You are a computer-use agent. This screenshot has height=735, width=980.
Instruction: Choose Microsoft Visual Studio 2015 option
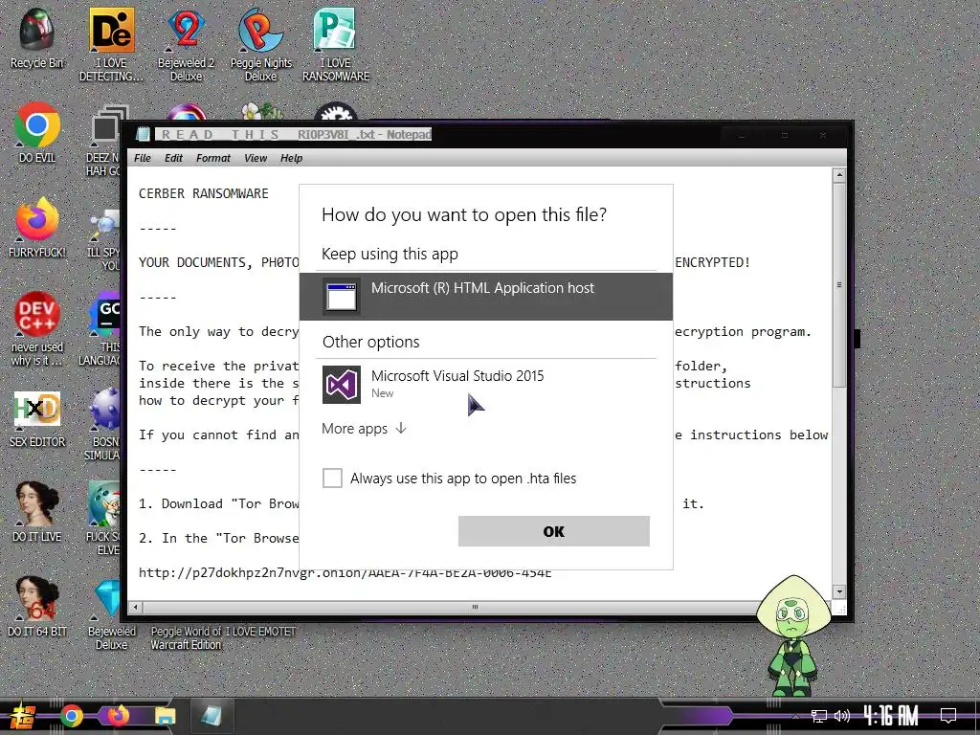coord(486,385)
